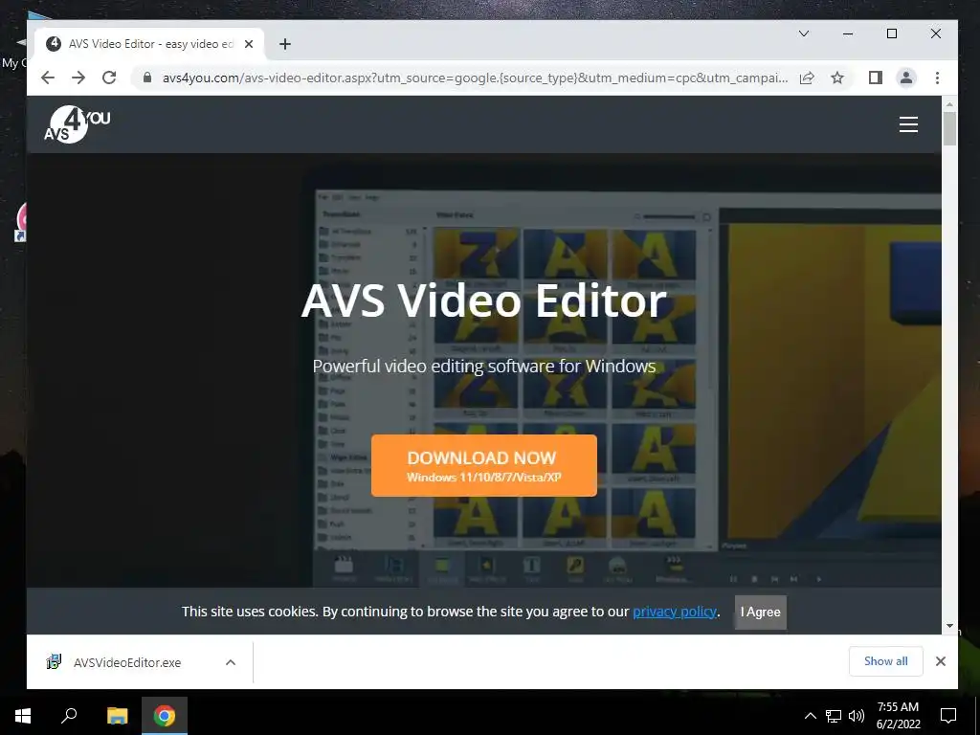Close the downloads bar
The image size is (980, 735).
941,661
